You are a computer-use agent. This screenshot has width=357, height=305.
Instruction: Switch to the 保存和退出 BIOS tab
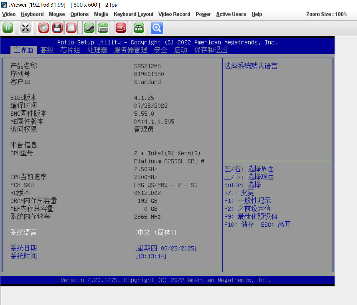coord(211,50)
